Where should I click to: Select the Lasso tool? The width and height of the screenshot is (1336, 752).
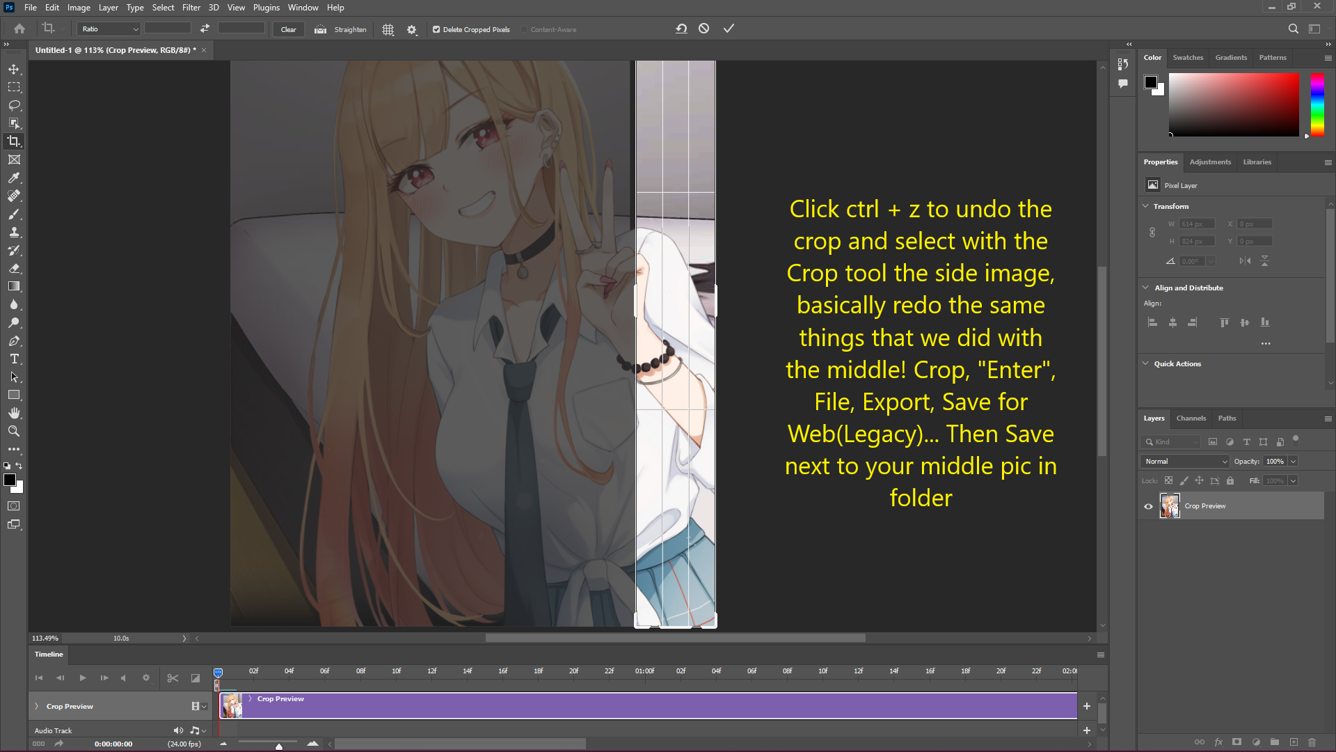click(x=14, y=105)
